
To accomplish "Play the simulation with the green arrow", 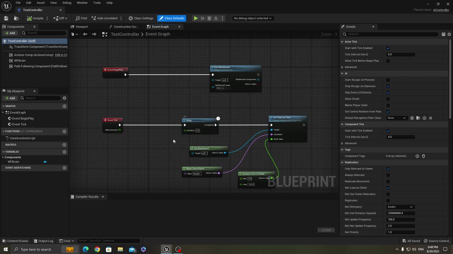I will coord(196,18).
